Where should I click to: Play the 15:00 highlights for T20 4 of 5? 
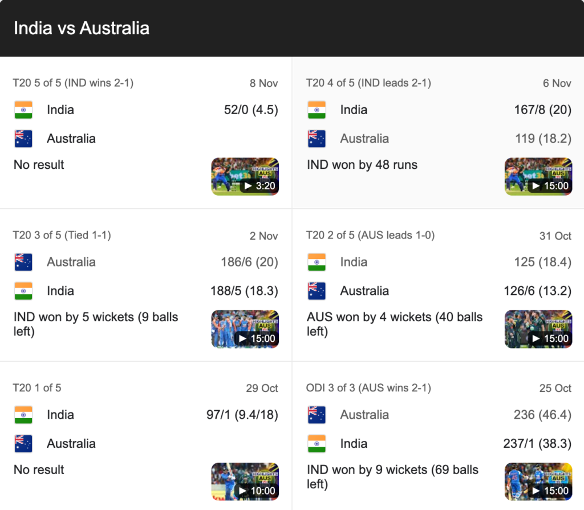tap(538, 176)
